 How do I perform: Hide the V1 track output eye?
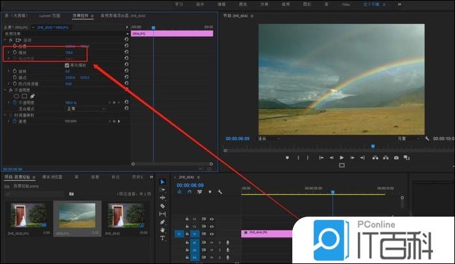click(x=211, y=234)
